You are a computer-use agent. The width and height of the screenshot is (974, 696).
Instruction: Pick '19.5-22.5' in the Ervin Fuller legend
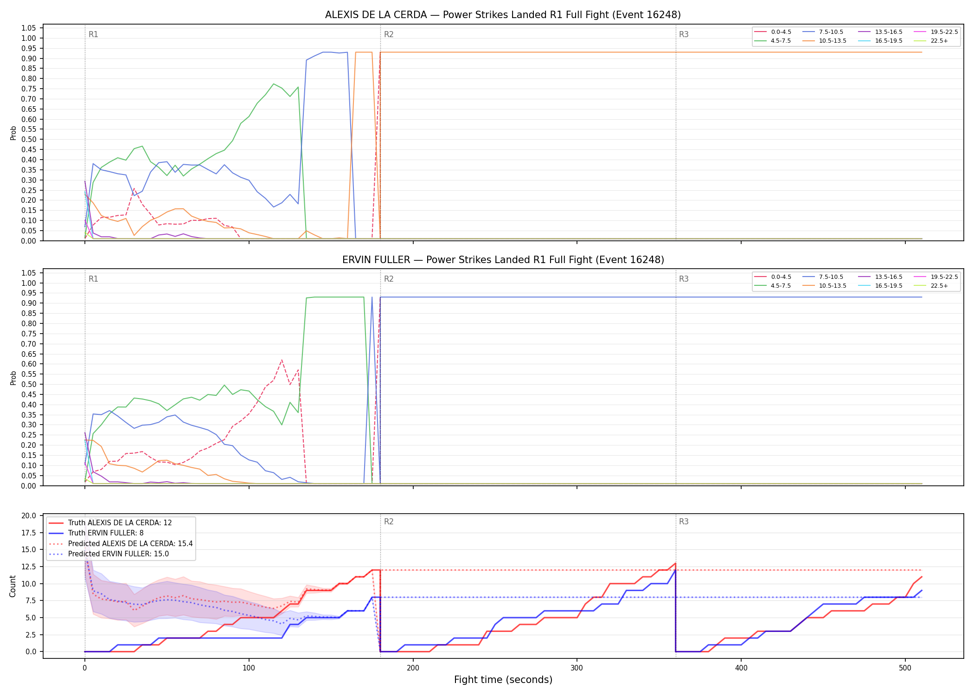936,277
